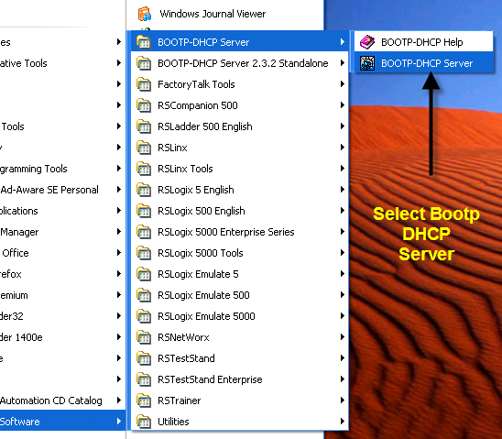Click the Windows Journal Viewer icon
This screenshot has width=502, height=439.
pos(145,14)
